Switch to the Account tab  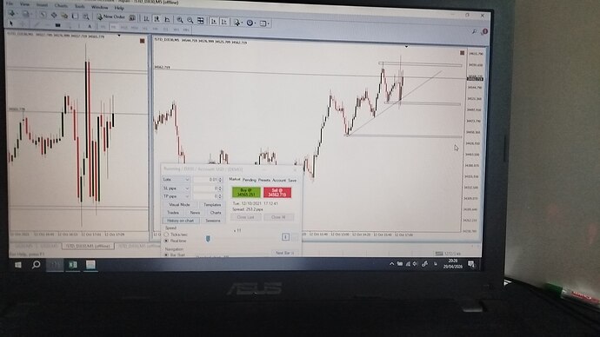coord(279,181)
